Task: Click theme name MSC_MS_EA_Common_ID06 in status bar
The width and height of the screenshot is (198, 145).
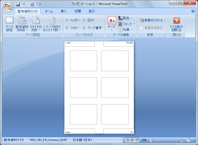Action: (48, 140)
